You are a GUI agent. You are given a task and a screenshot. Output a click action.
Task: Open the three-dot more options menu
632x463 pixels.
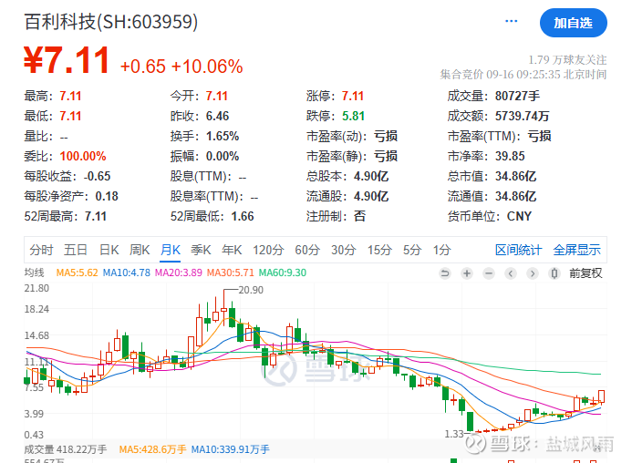[x=511, y=21]
